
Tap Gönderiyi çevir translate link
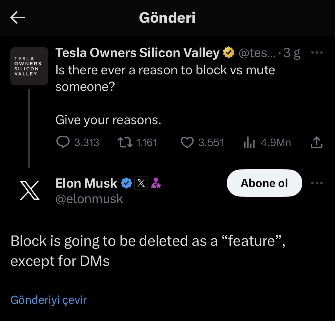click(x=48, y=300)
